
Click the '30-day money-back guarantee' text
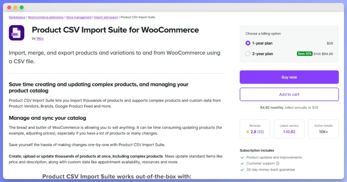coord(270,170)
